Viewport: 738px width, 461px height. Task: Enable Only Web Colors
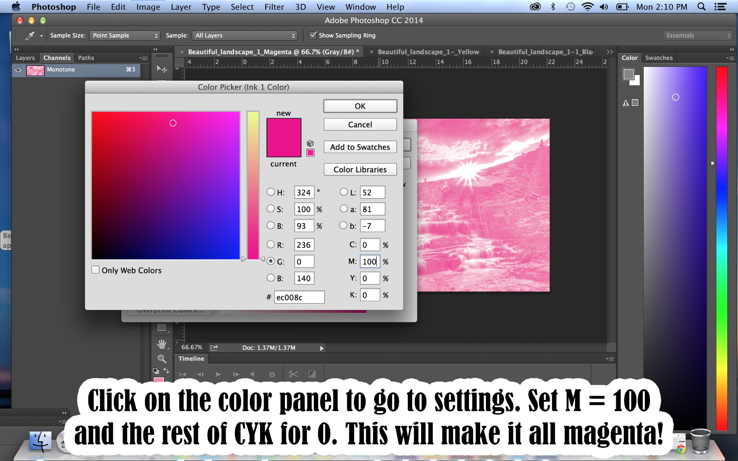(95, 270)
